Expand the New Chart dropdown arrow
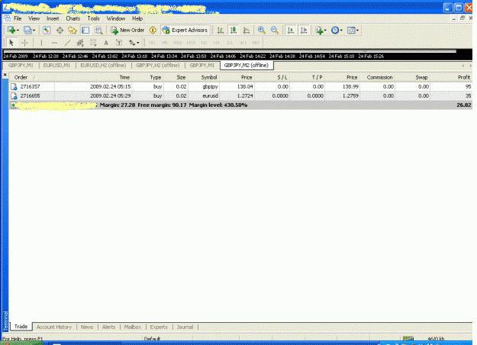This screenshot has width=477, height=345. click(x=18, y=31)
